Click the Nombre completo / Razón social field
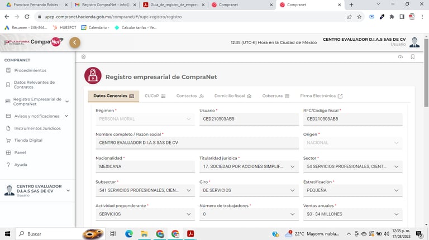This screenshot has width=429, height=240. [x=197, y=143]
